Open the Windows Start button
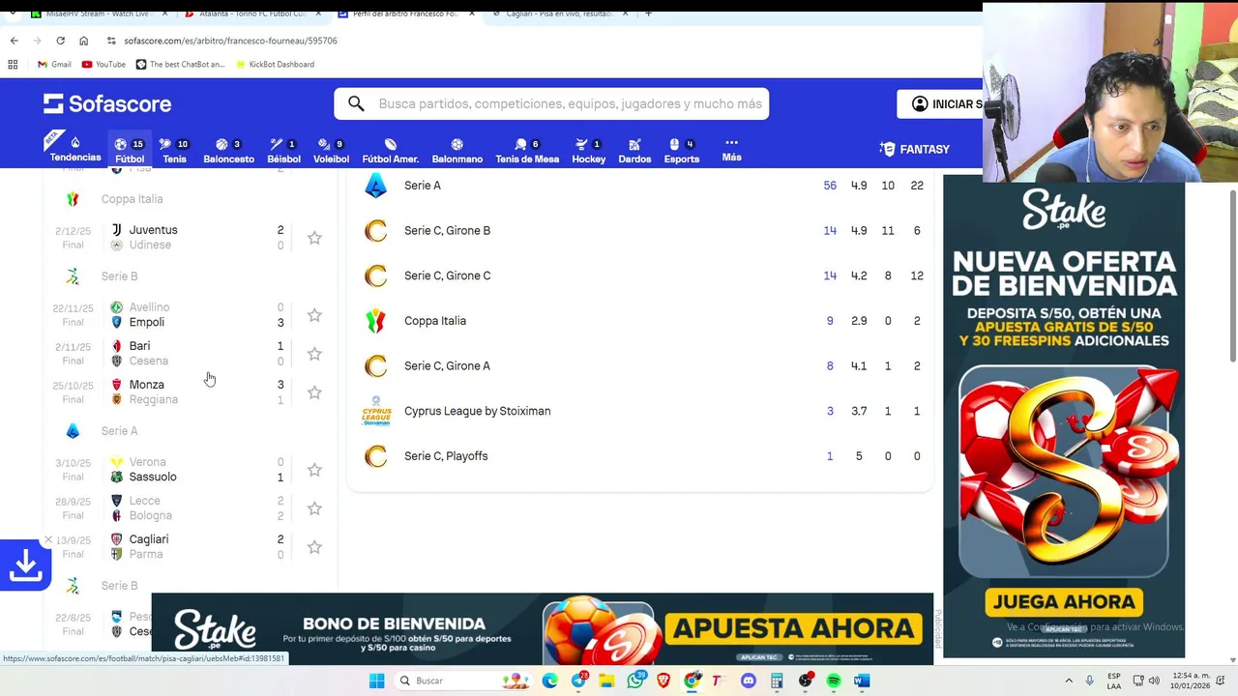 pyautogui.click(x=376, y=681)
